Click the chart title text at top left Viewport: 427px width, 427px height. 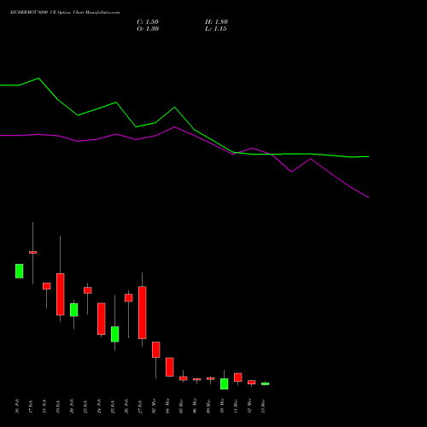(65, 13)
